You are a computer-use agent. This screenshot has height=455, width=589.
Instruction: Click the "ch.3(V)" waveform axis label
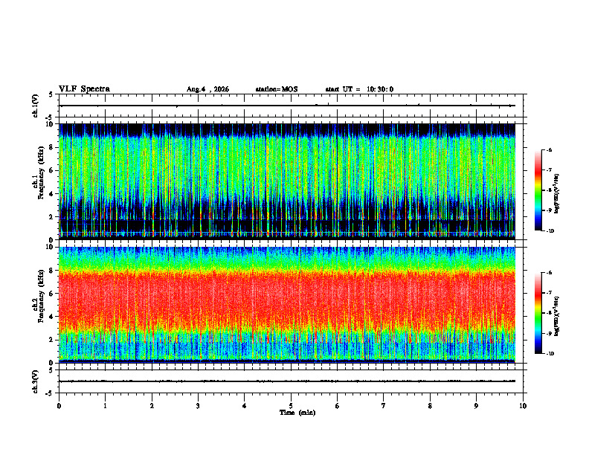click(x=36, y=381)
